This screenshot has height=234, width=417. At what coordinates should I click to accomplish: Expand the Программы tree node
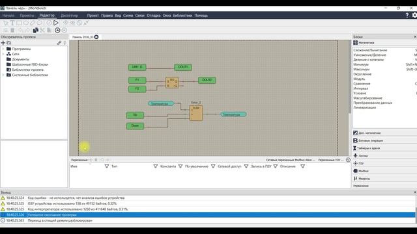(x=3, y=49)
